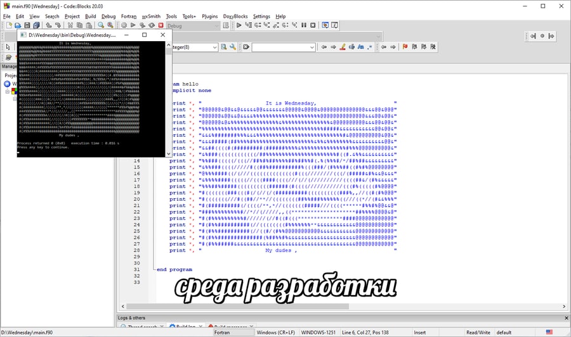Open the Replace tool icon
Screen dimensions: 571x337
pos(110,25)
